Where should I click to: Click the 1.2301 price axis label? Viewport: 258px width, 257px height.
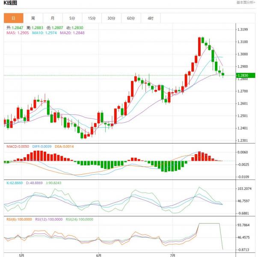(x=243, y=140)
